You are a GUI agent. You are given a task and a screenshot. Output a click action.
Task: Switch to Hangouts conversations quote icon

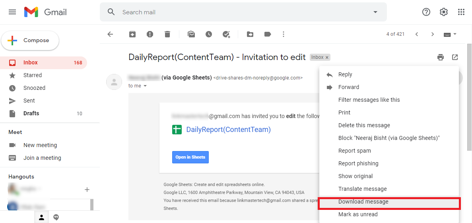point(56,217)
